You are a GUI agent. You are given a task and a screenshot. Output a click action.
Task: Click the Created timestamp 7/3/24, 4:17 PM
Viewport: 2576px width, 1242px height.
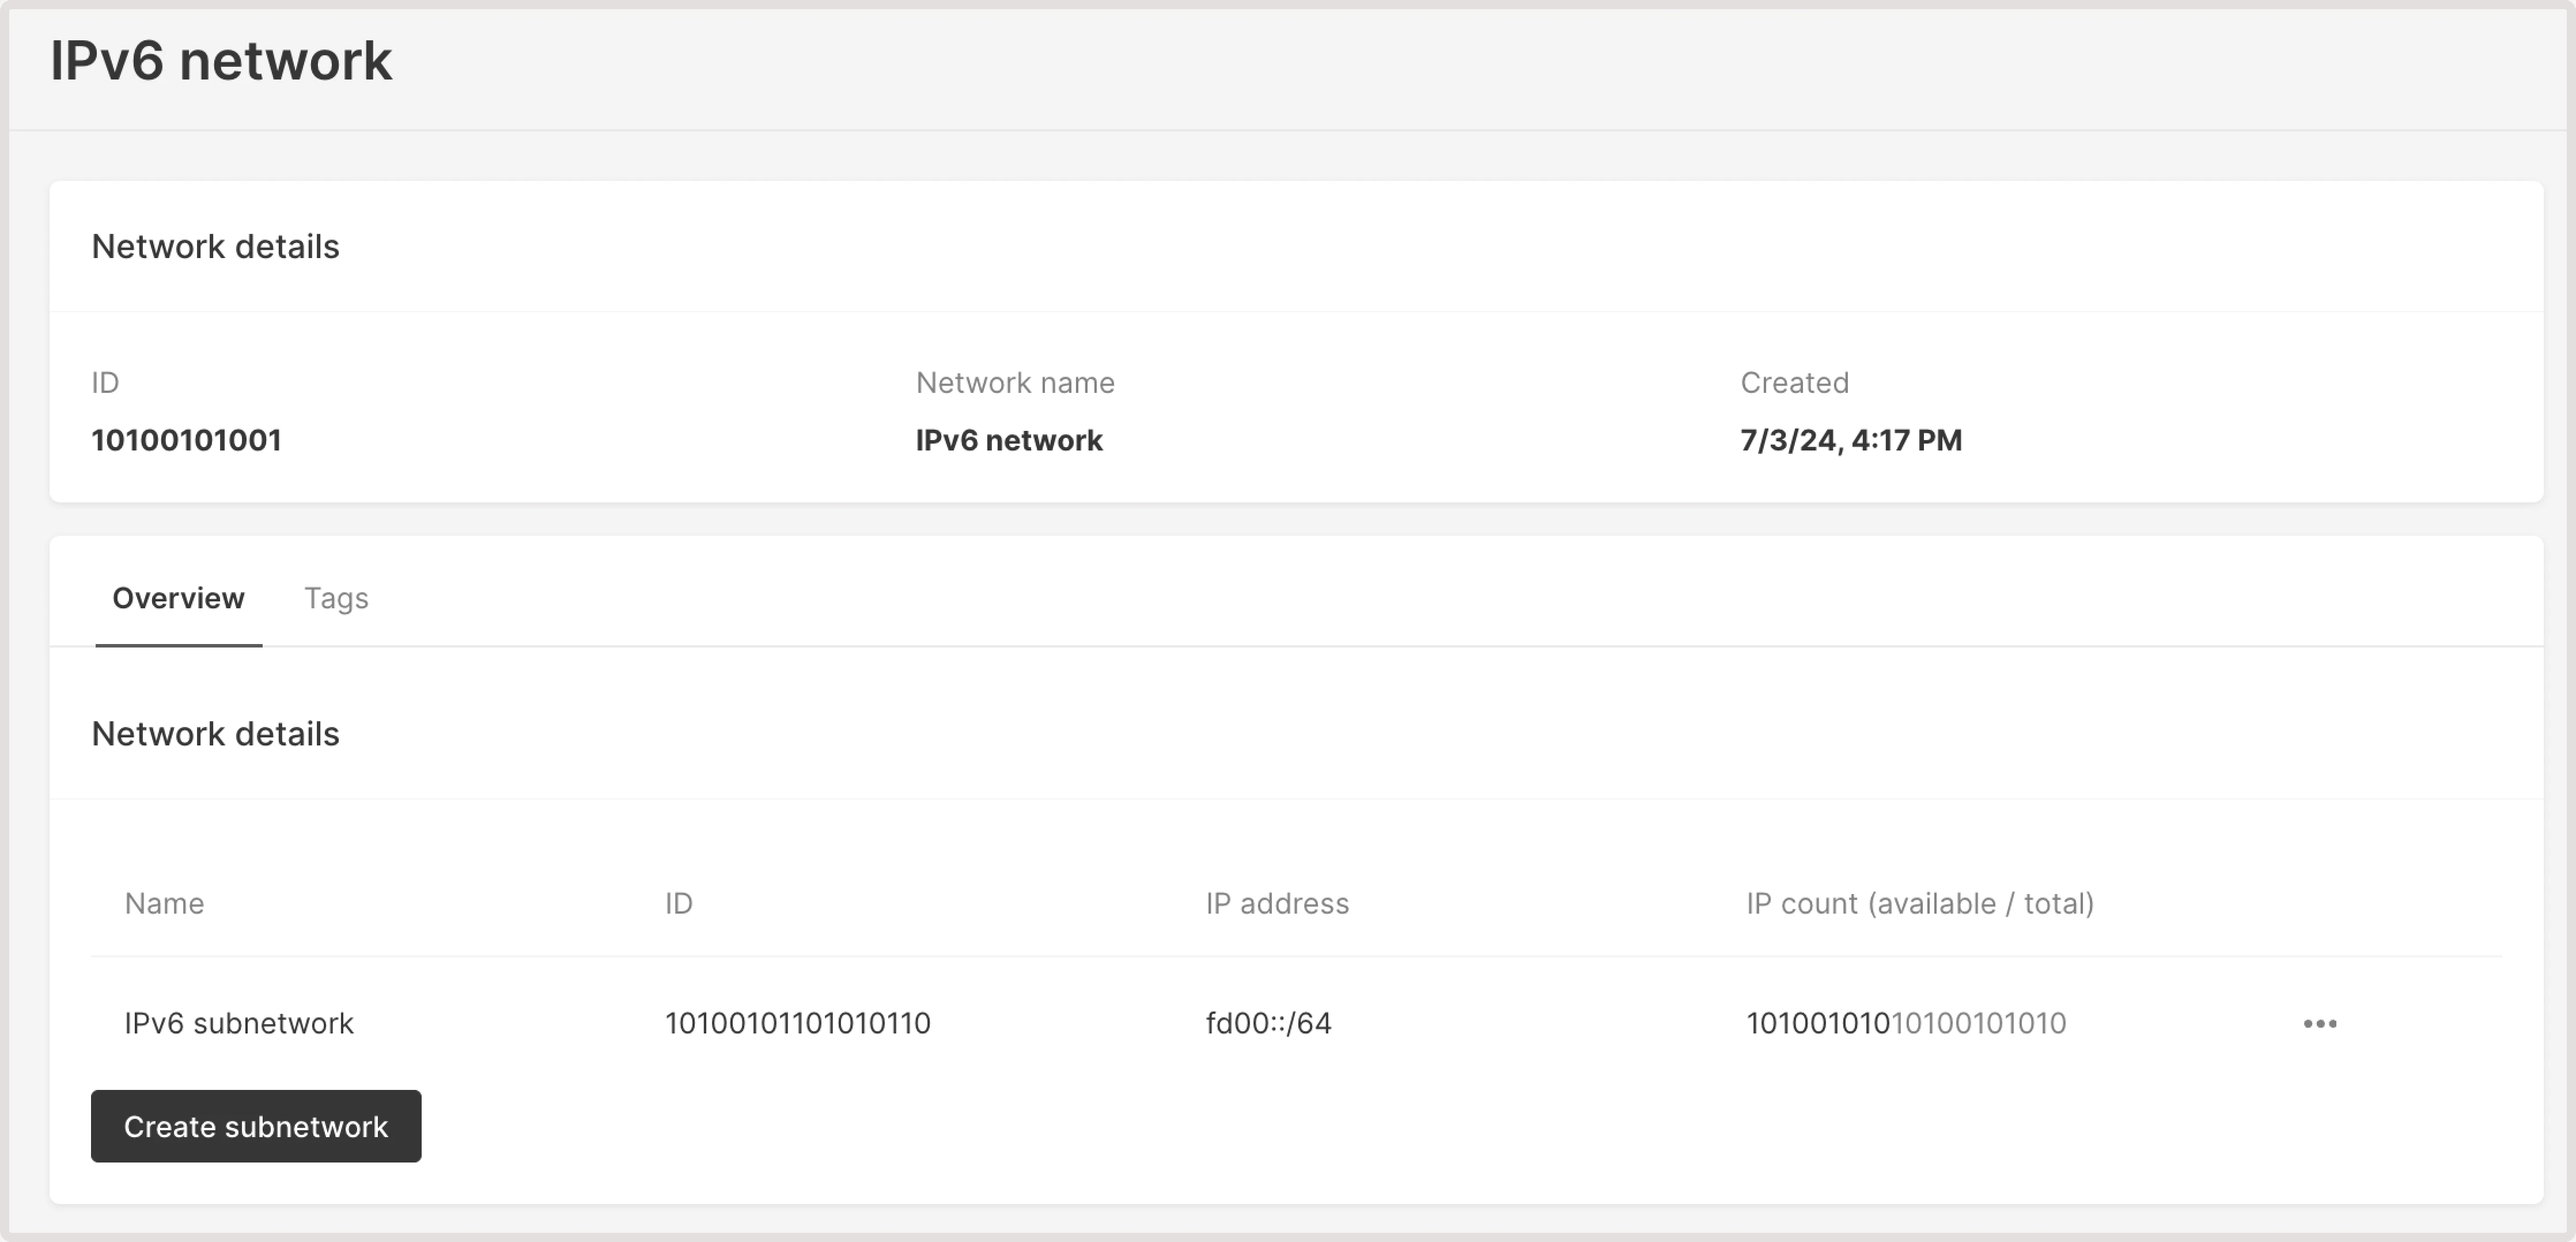1850,440
